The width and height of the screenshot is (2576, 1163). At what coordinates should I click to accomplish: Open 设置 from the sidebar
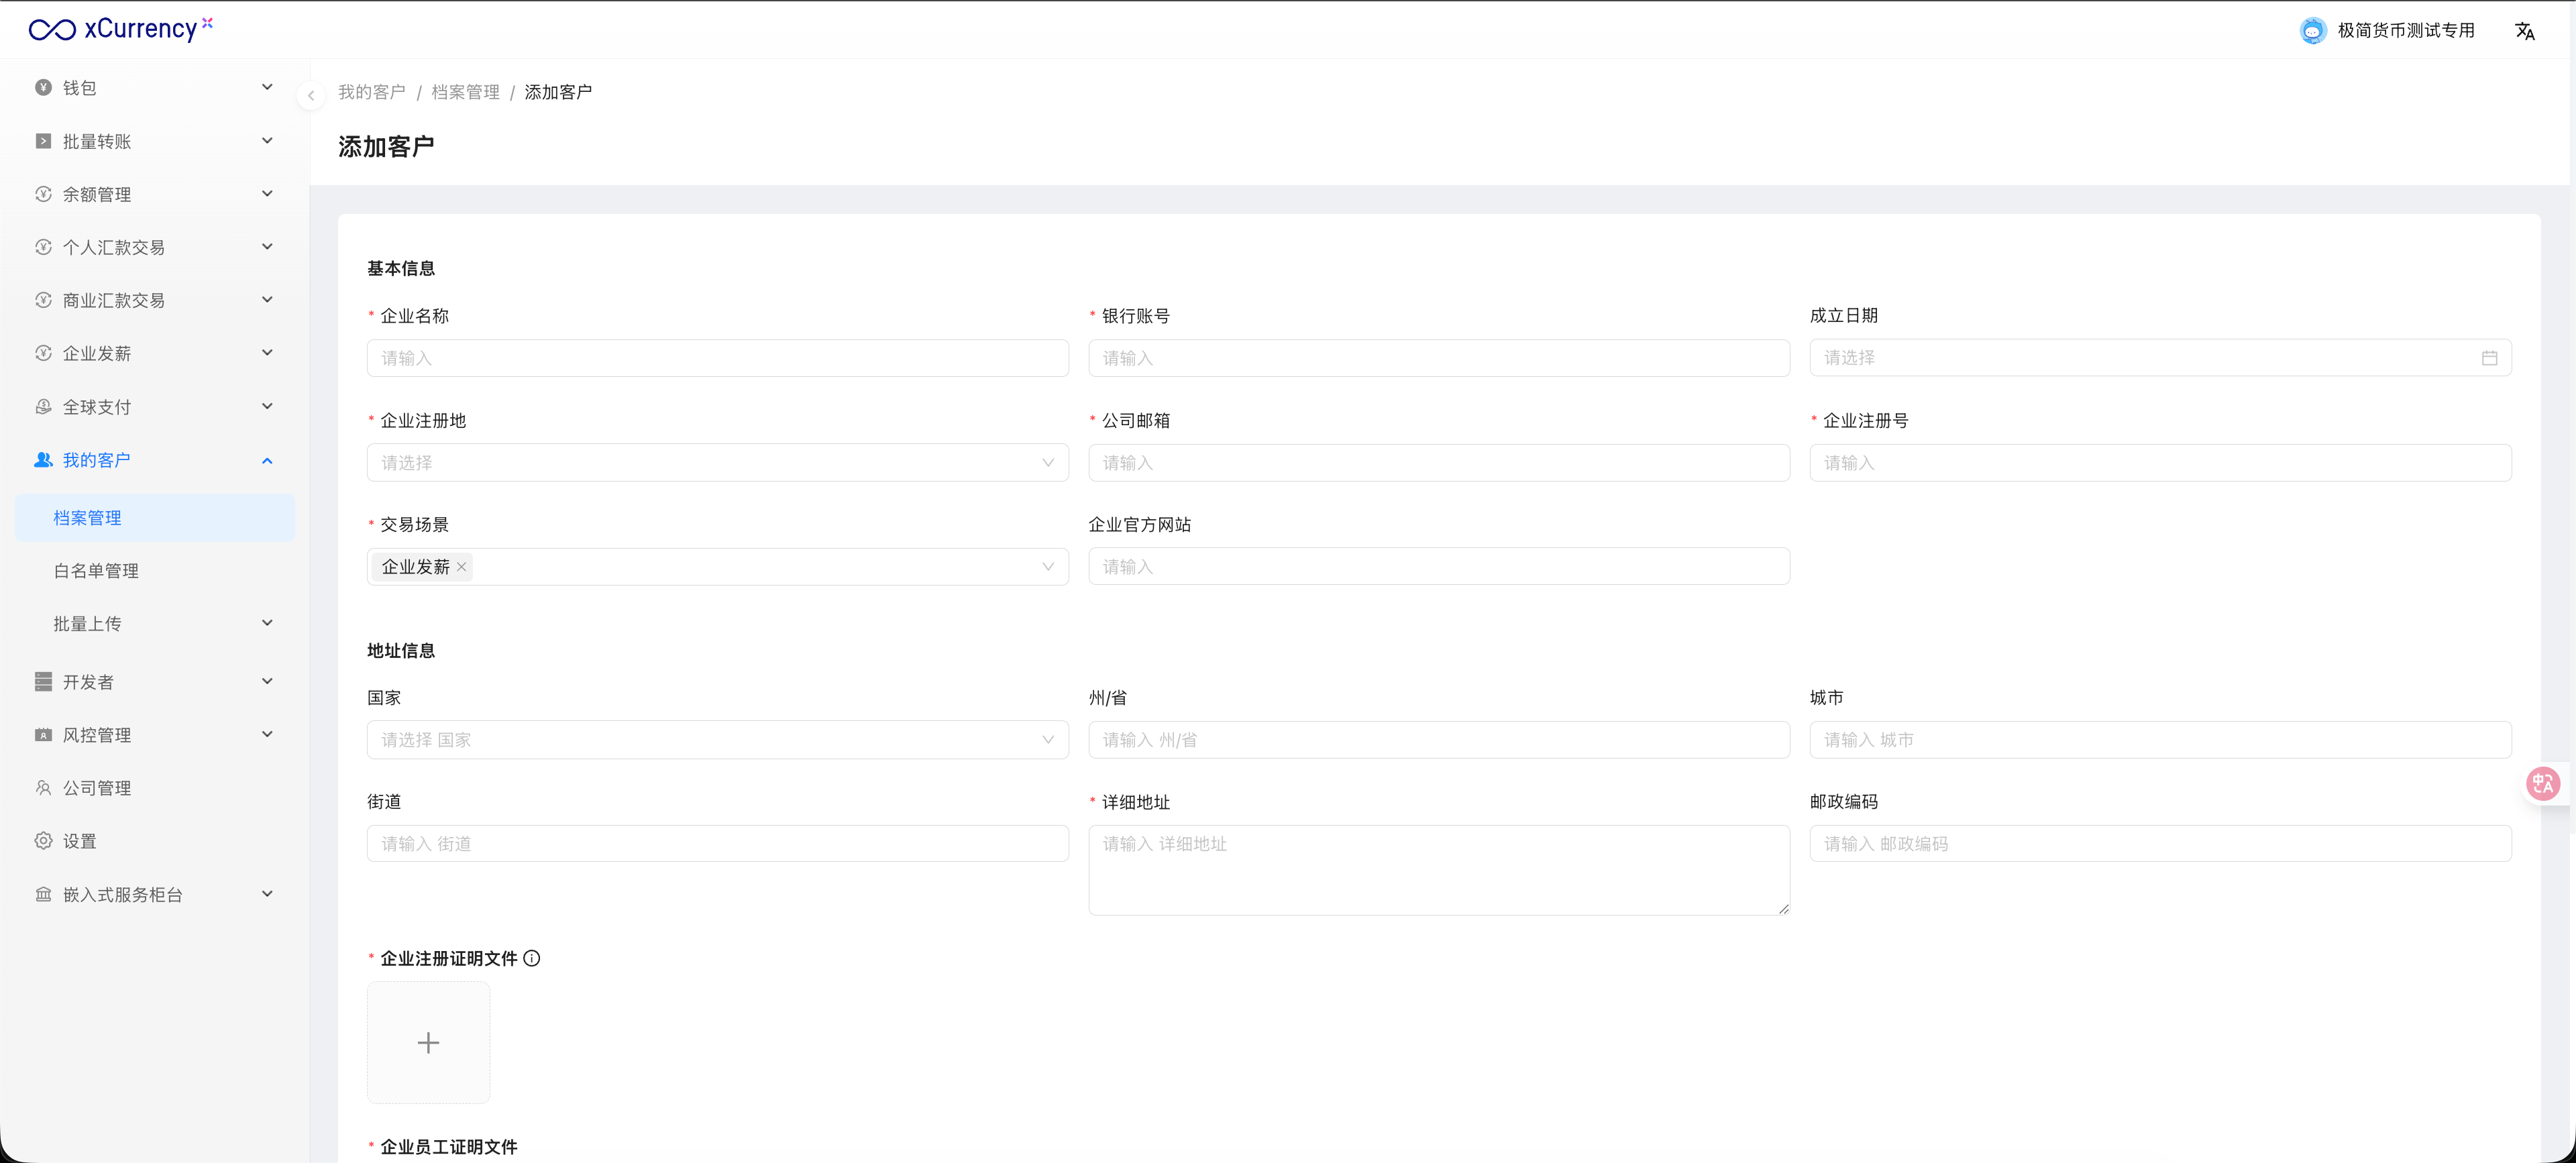coord(80,841)
